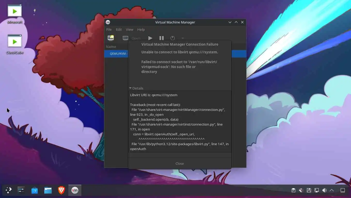Screen dimensions: 351x198
Task: Click the 'Libvirt URI is: qemu:///system' line
Action: (154, 95)
